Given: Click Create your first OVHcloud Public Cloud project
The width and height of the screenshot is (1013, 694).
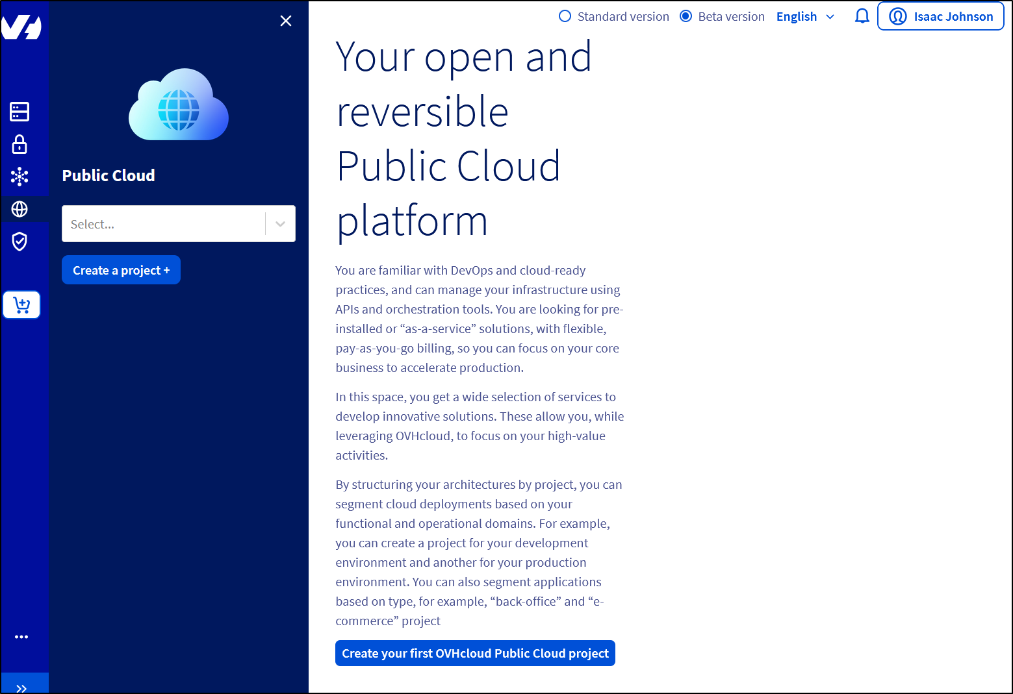Looking at the screenshot, I should [475, 653].
